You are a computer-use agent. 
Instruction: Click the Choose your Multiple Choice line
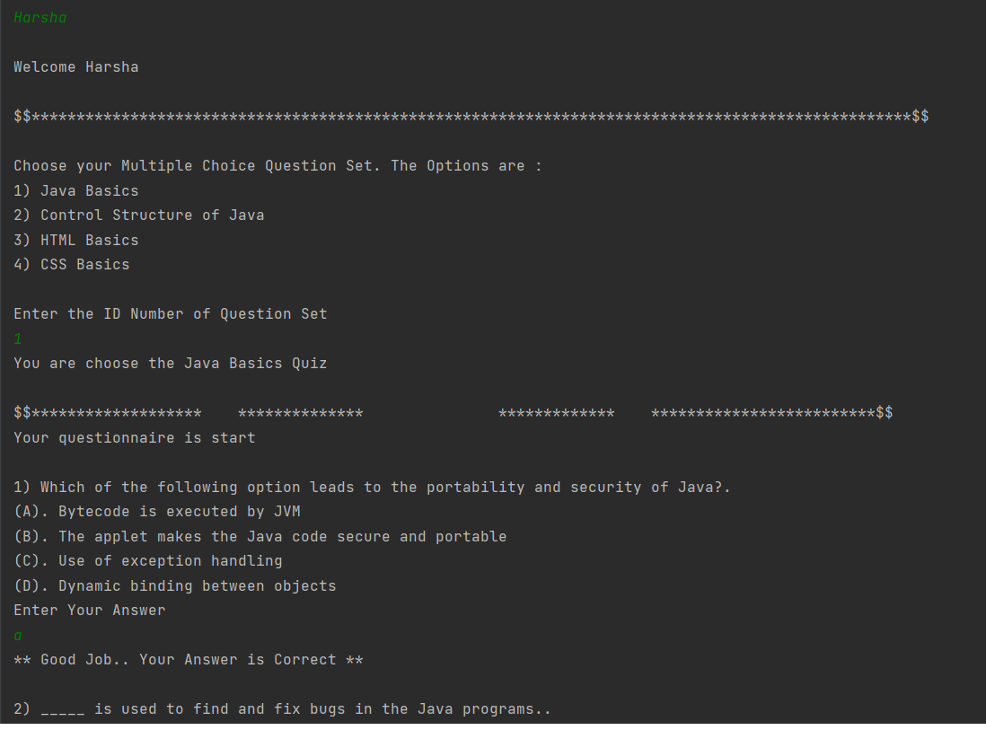pyautogui.click(x=277, y=166)
